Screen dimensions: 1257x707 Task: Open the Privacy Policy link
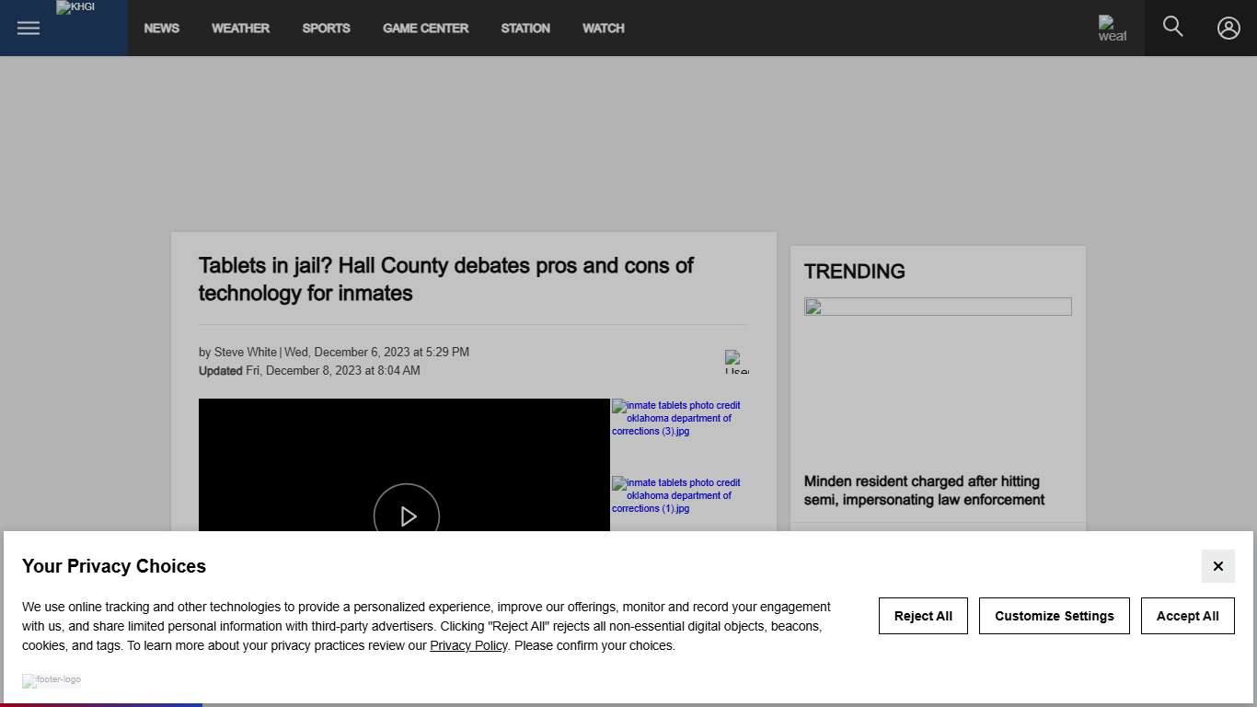click(x=468, y=645)
